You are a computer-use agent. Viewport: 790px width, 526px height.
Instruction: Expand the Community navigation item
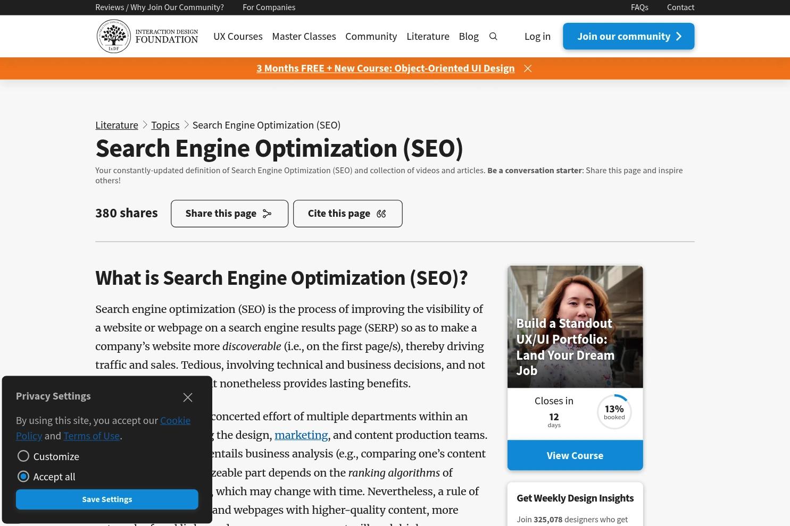371,36
